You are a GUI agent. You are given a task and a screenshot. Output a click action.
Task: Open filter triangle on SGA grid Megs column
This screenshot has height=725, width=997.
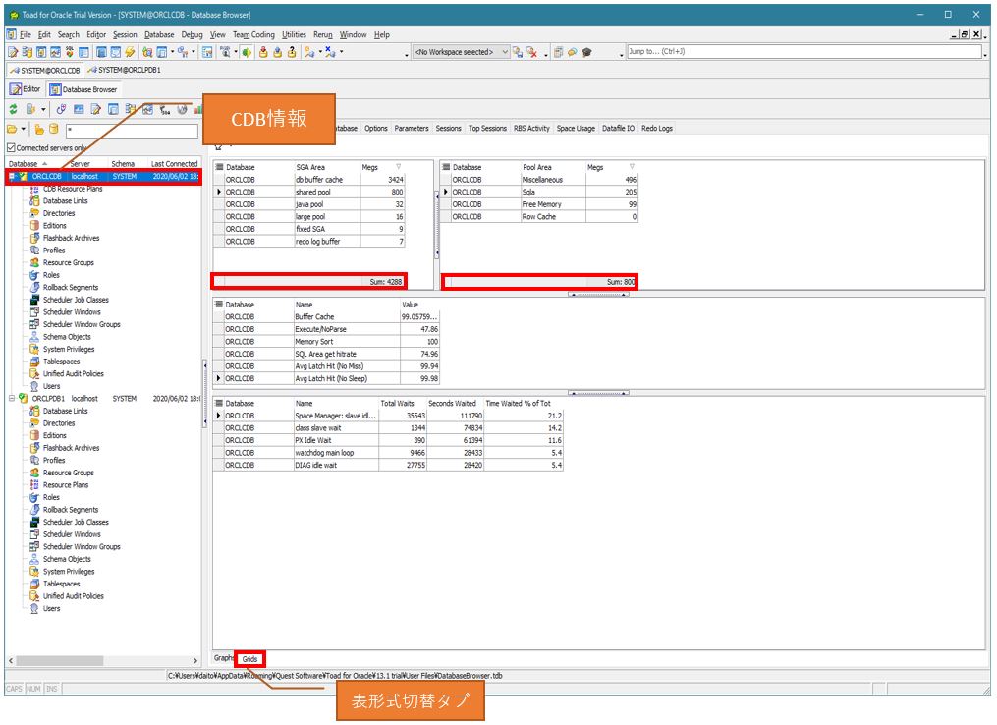[x=399, y=167]
